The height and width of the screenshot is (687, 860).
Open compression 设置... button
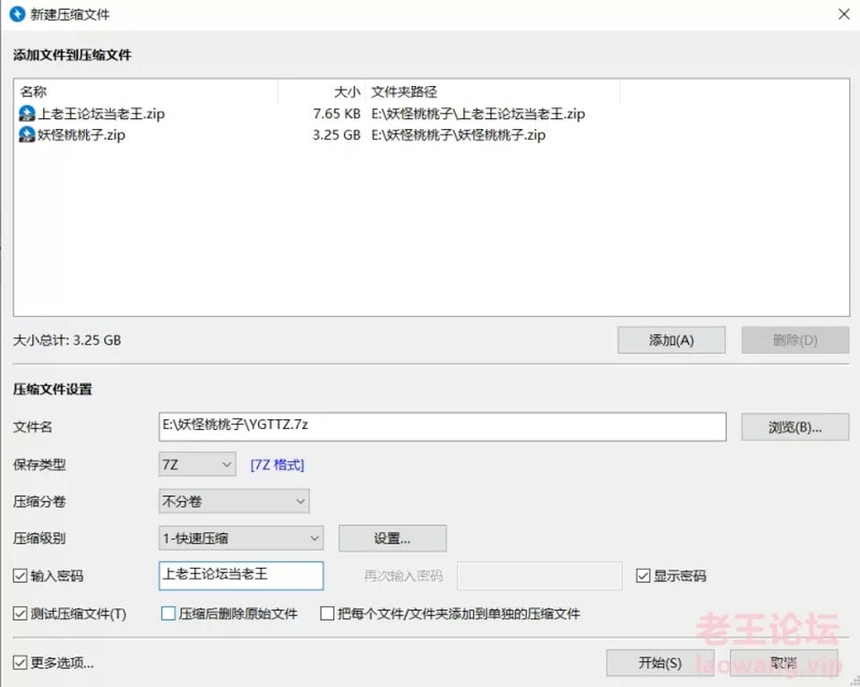tap(392, 538)
